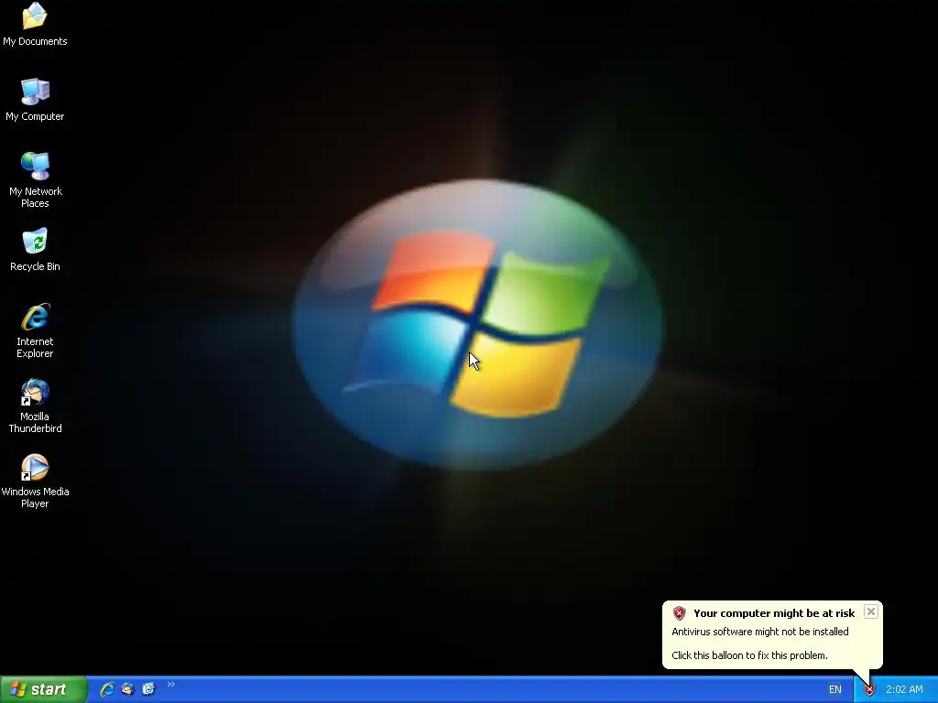Click 'Click this balloon to fix this problem'

tap(749, 655)
